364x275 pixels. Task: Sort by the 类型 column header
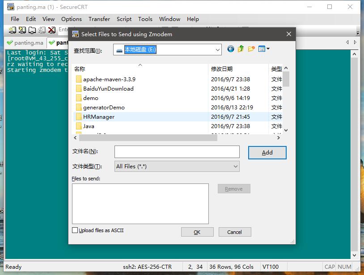coord(276,69)
